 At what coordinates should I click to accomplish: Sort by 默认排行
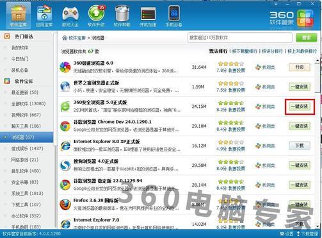tap(218, 51)
